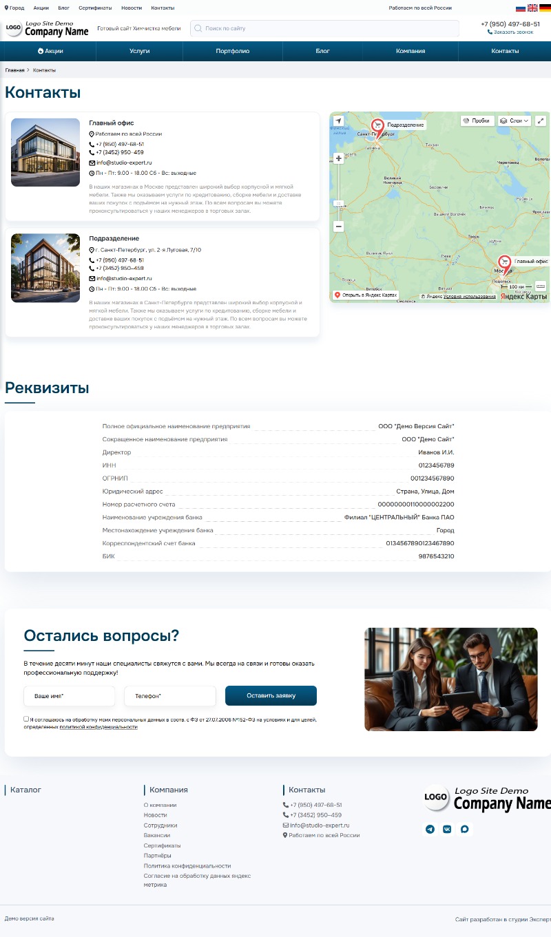551x937 pixels.
Task: Expand 'Слои' layers dropdown on map
Action: (x=514, y=120)
